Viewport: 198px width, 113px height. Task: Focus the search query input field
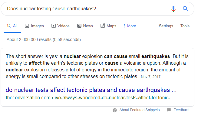[x=87, y=9]
